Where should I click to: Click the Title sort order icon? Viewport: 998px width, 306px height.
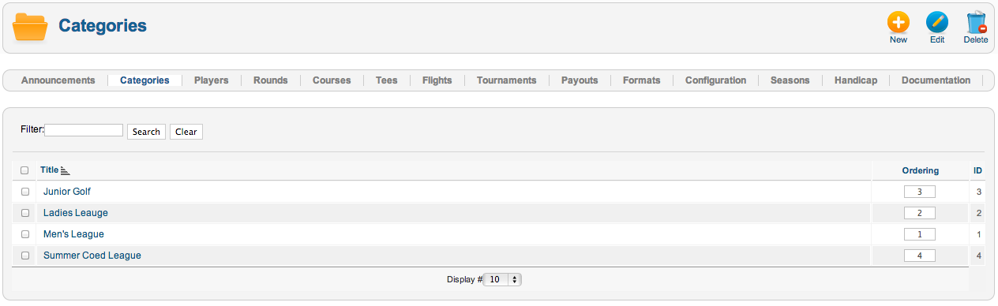tap(66, 170)
